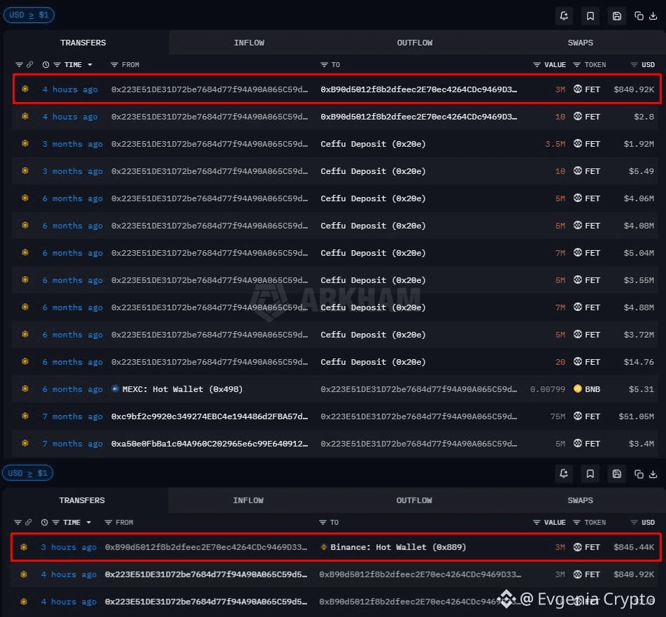Click the bookmark icon in bottom panel
The image size is (666, 617).
590,474
